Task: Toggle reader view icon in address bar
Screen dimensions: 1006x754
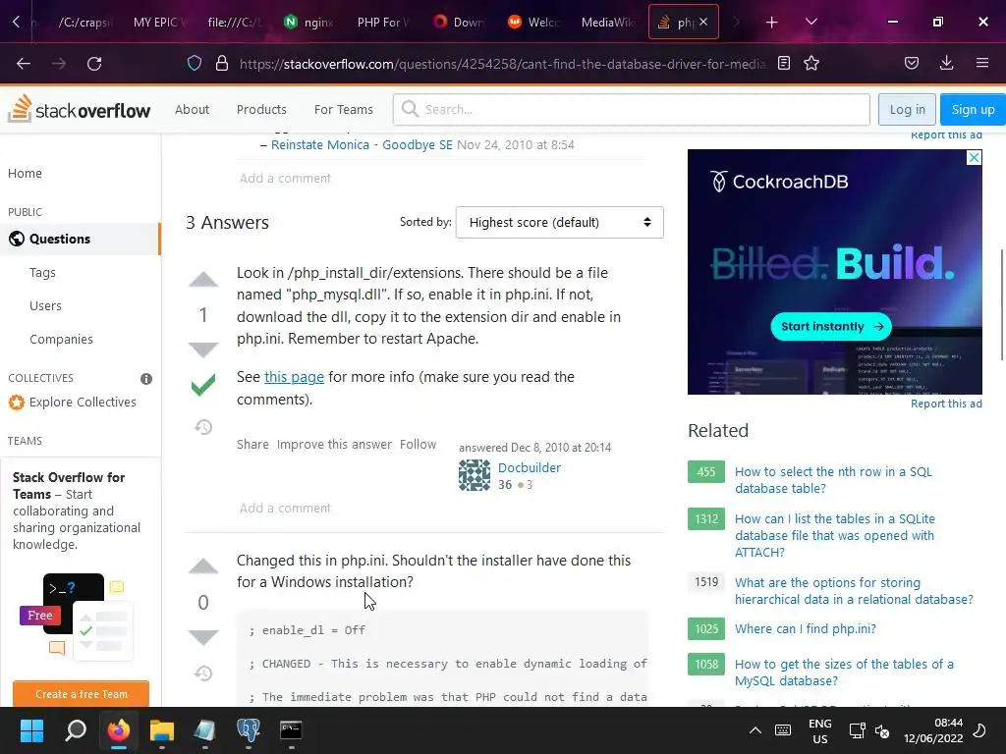Action: point(783,63)
